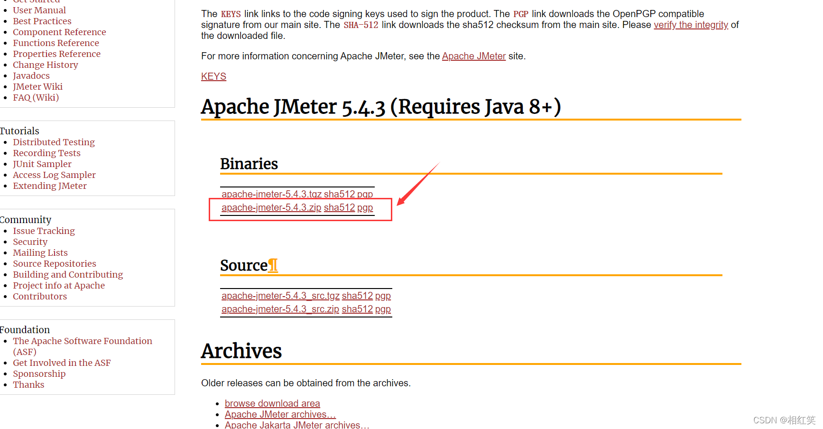Open pgp signature for binary tgz

pos(365,194)
